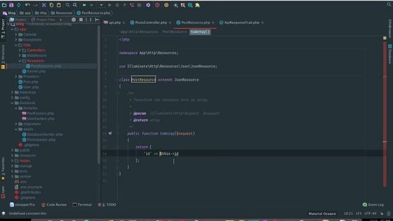Select DatabaseSeeder.php in the project tree
Viewport: 393px width, 221px height.
point(42,134)
